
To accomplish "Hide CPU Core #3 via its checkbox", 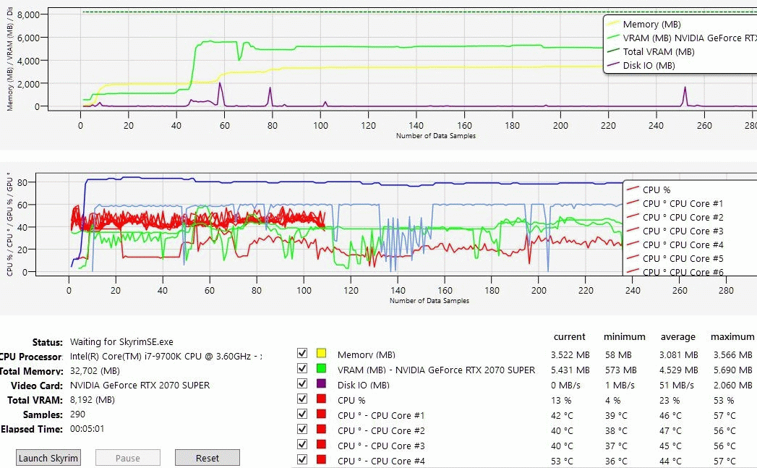I will pyautogui.click(x=303, y=446).
